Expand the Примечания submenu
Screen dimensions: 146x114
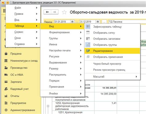click(x=63, y=87)
